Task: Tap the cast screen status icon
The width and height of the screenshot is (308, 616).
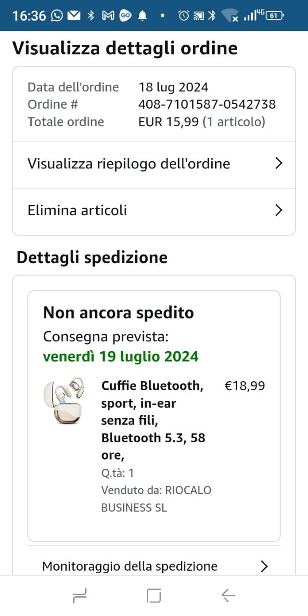Action: pos(198,15)
